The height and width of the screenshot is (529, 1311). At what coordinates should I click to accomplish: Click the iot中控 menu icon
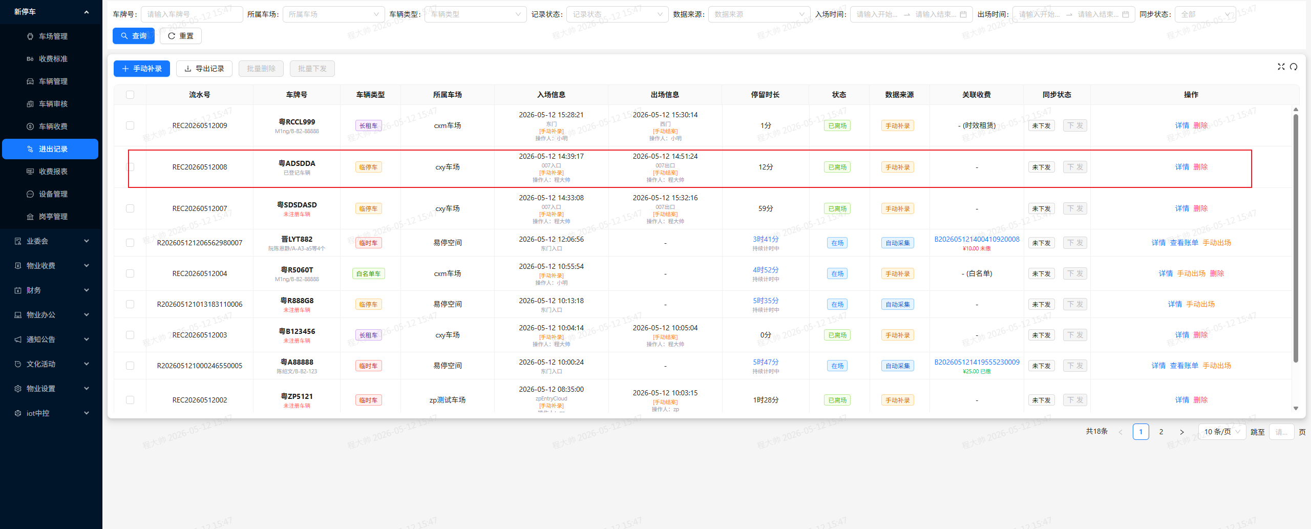(x=18, y=413)
